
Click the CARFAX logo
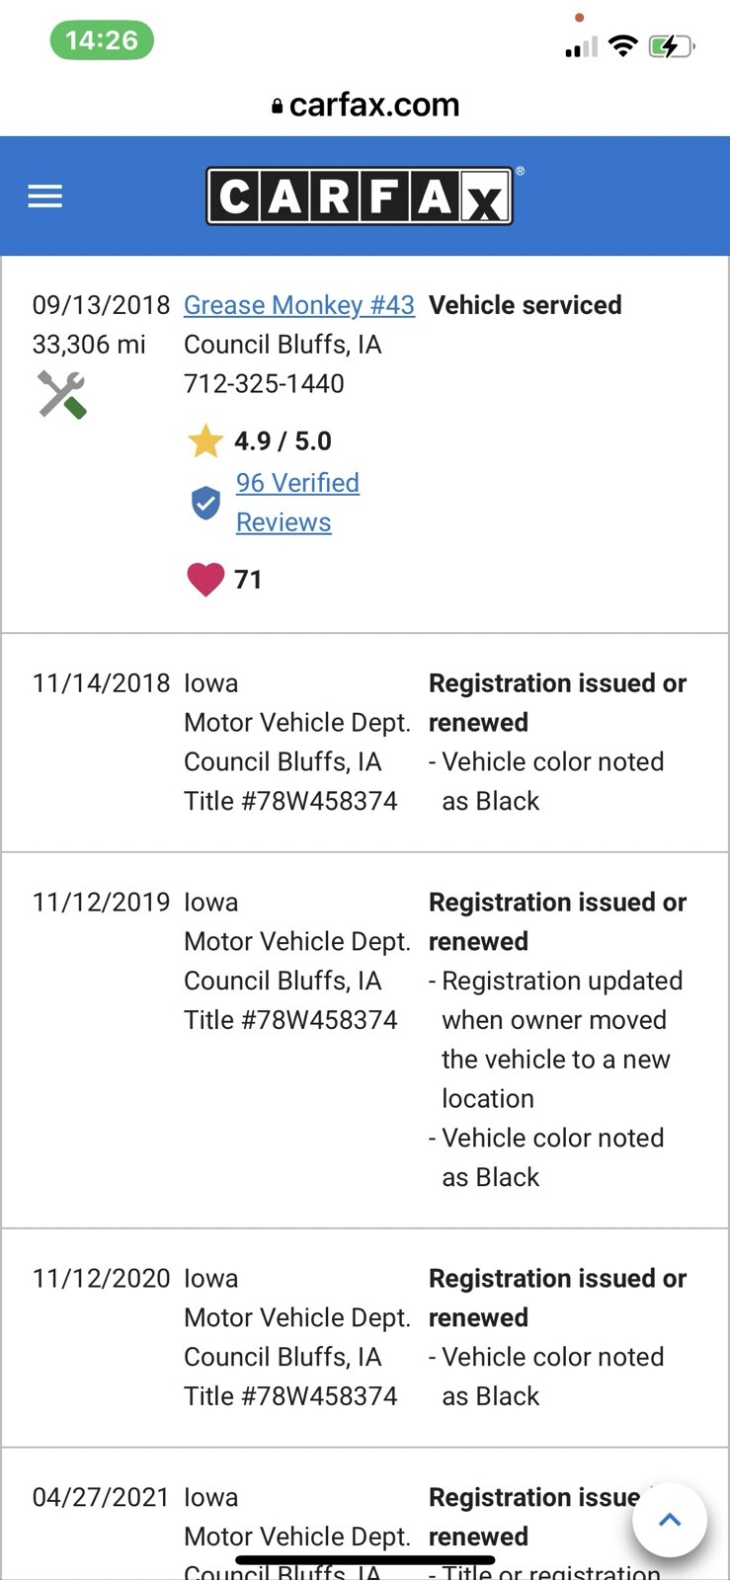(360, 197)
